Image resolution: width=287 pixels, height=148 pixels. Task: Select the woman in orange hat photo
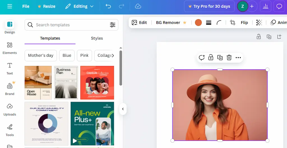tap(220, 105)
